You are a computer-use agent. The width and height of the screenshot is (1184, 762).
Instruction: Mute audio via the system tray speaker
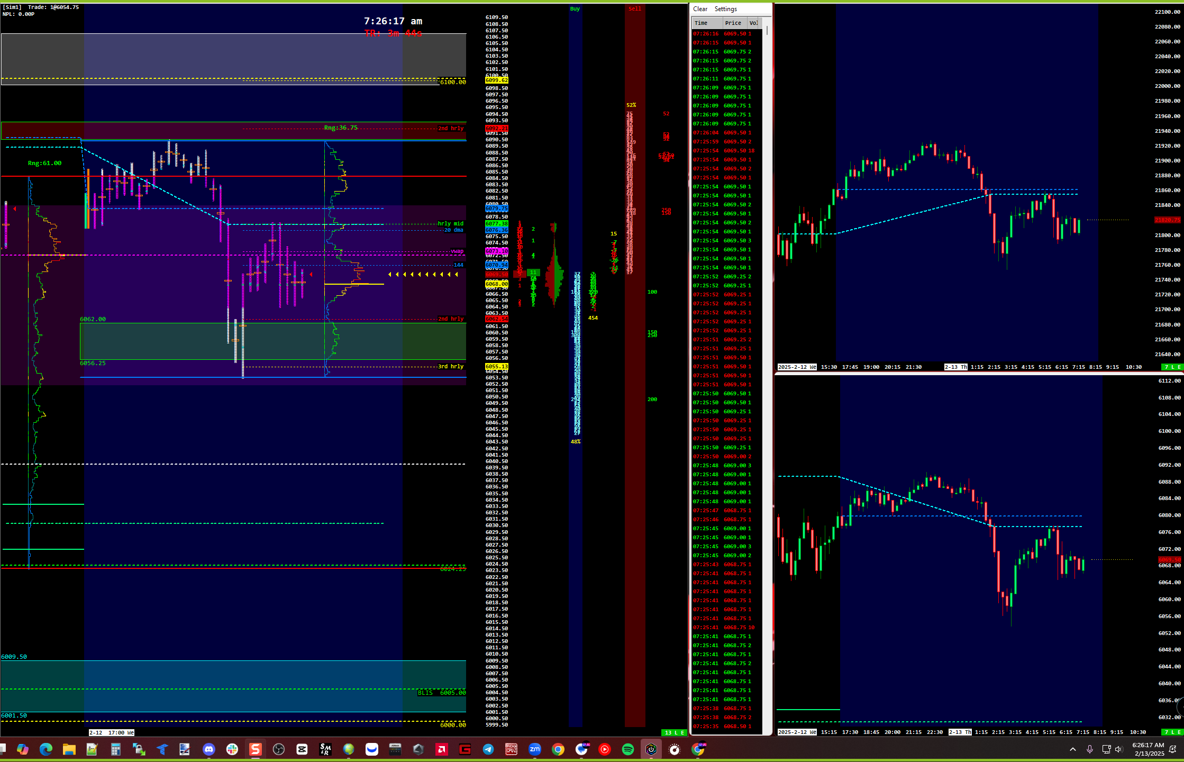coord(1118,749)
